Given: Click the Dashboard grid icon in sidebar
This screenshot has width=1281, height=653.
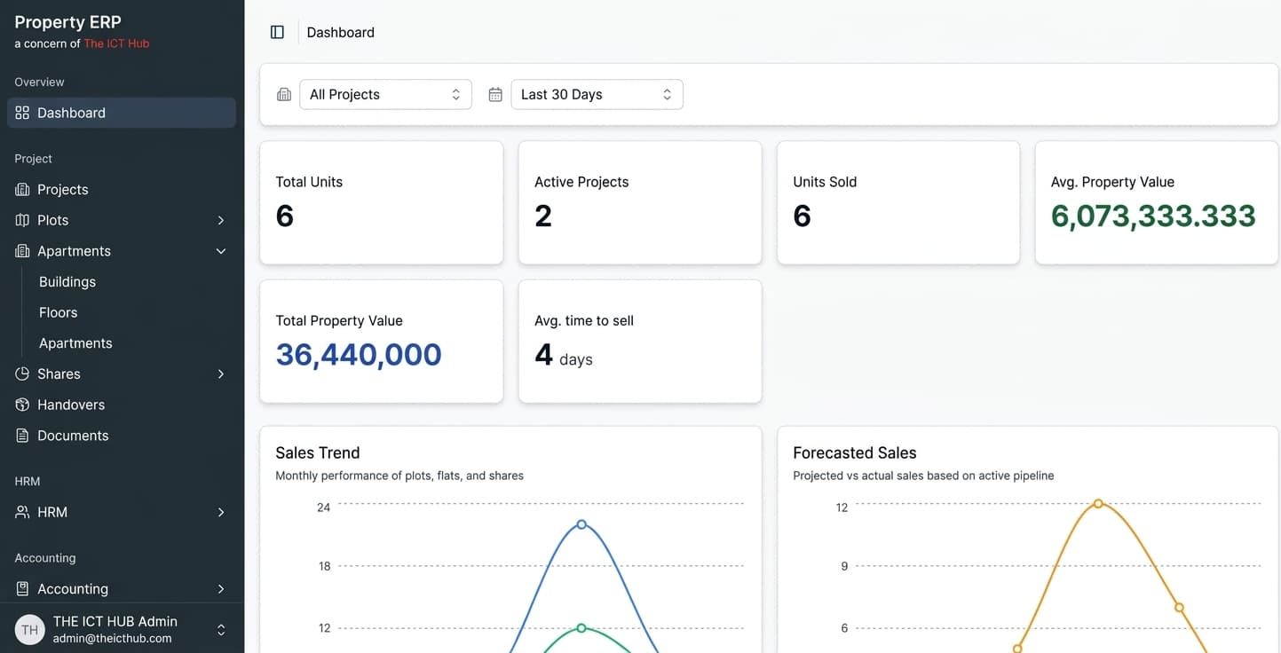Looking at the screenshot, I should click(22, 113).
